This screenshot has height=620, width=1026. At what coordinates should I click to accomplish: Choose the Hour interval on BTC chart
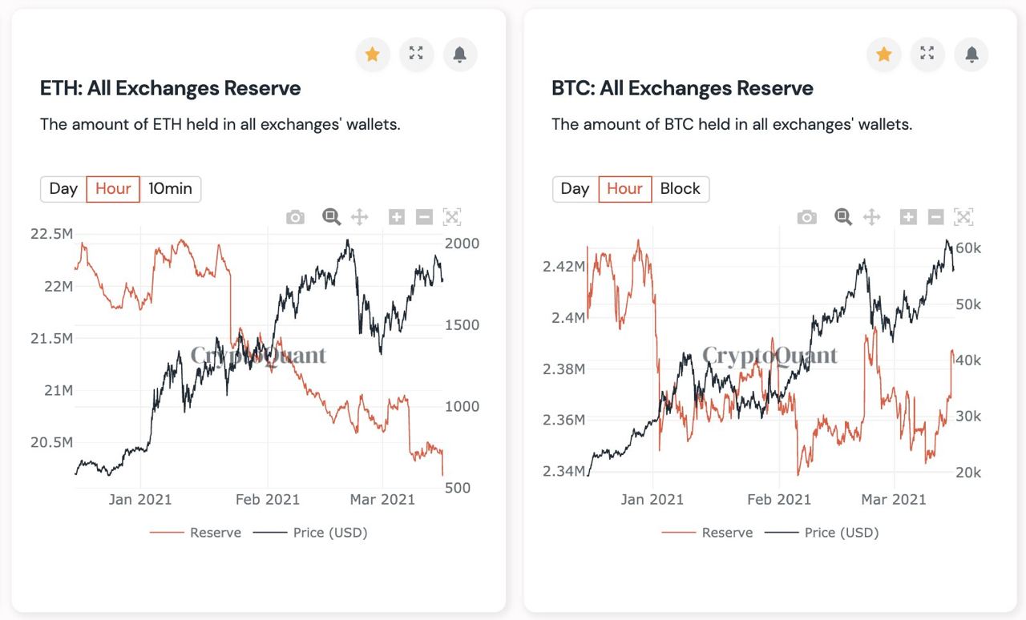click(x=624, y=189)
